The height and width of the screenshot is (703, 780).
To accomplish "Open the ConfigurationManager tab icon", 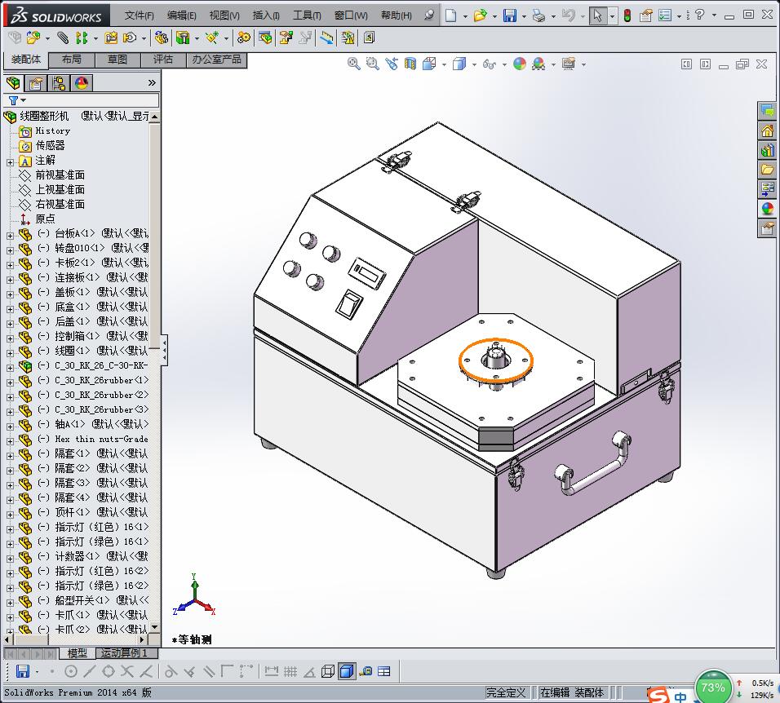I will pyautogui.click(x=59, y=83).
